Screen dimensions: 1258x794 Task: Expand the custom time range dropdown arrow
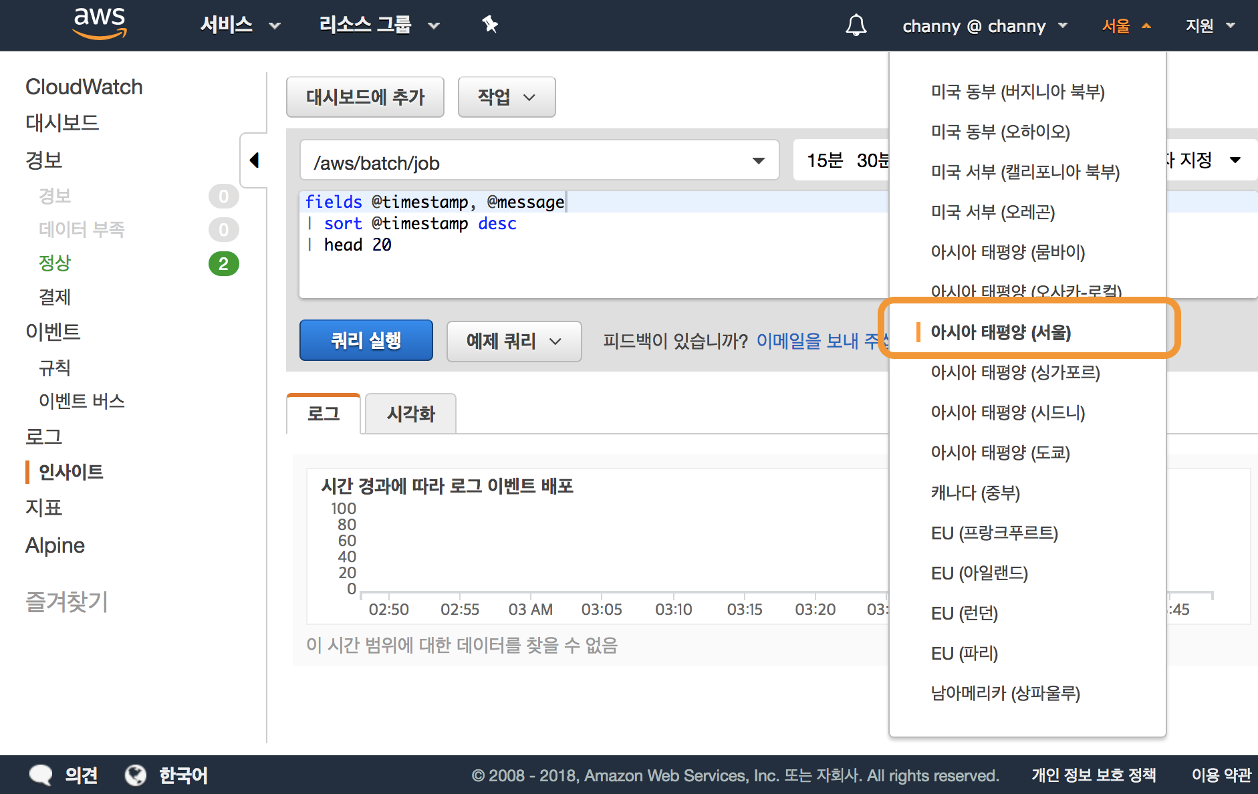tap(1235, 160)
